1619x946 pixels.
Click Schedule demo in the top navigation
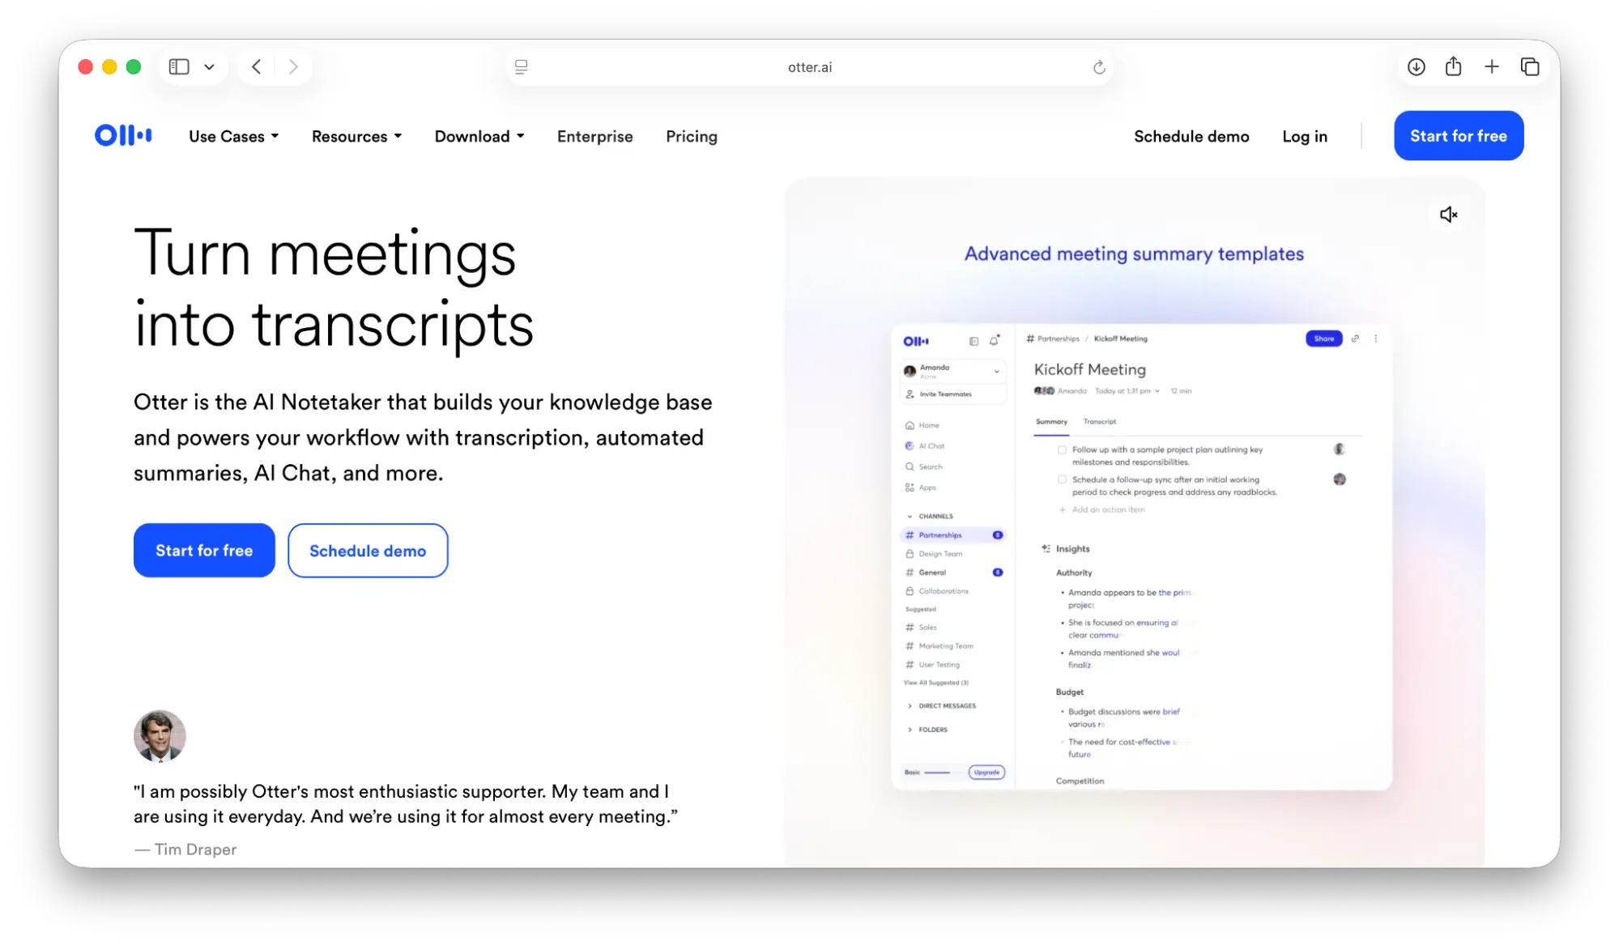coord(1191,136)
